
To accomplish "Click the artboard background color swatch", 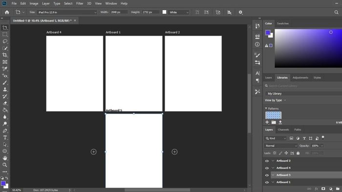I will point(164,12).
